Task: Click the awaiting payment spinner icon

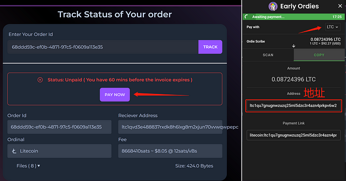Action: (247, 17)
